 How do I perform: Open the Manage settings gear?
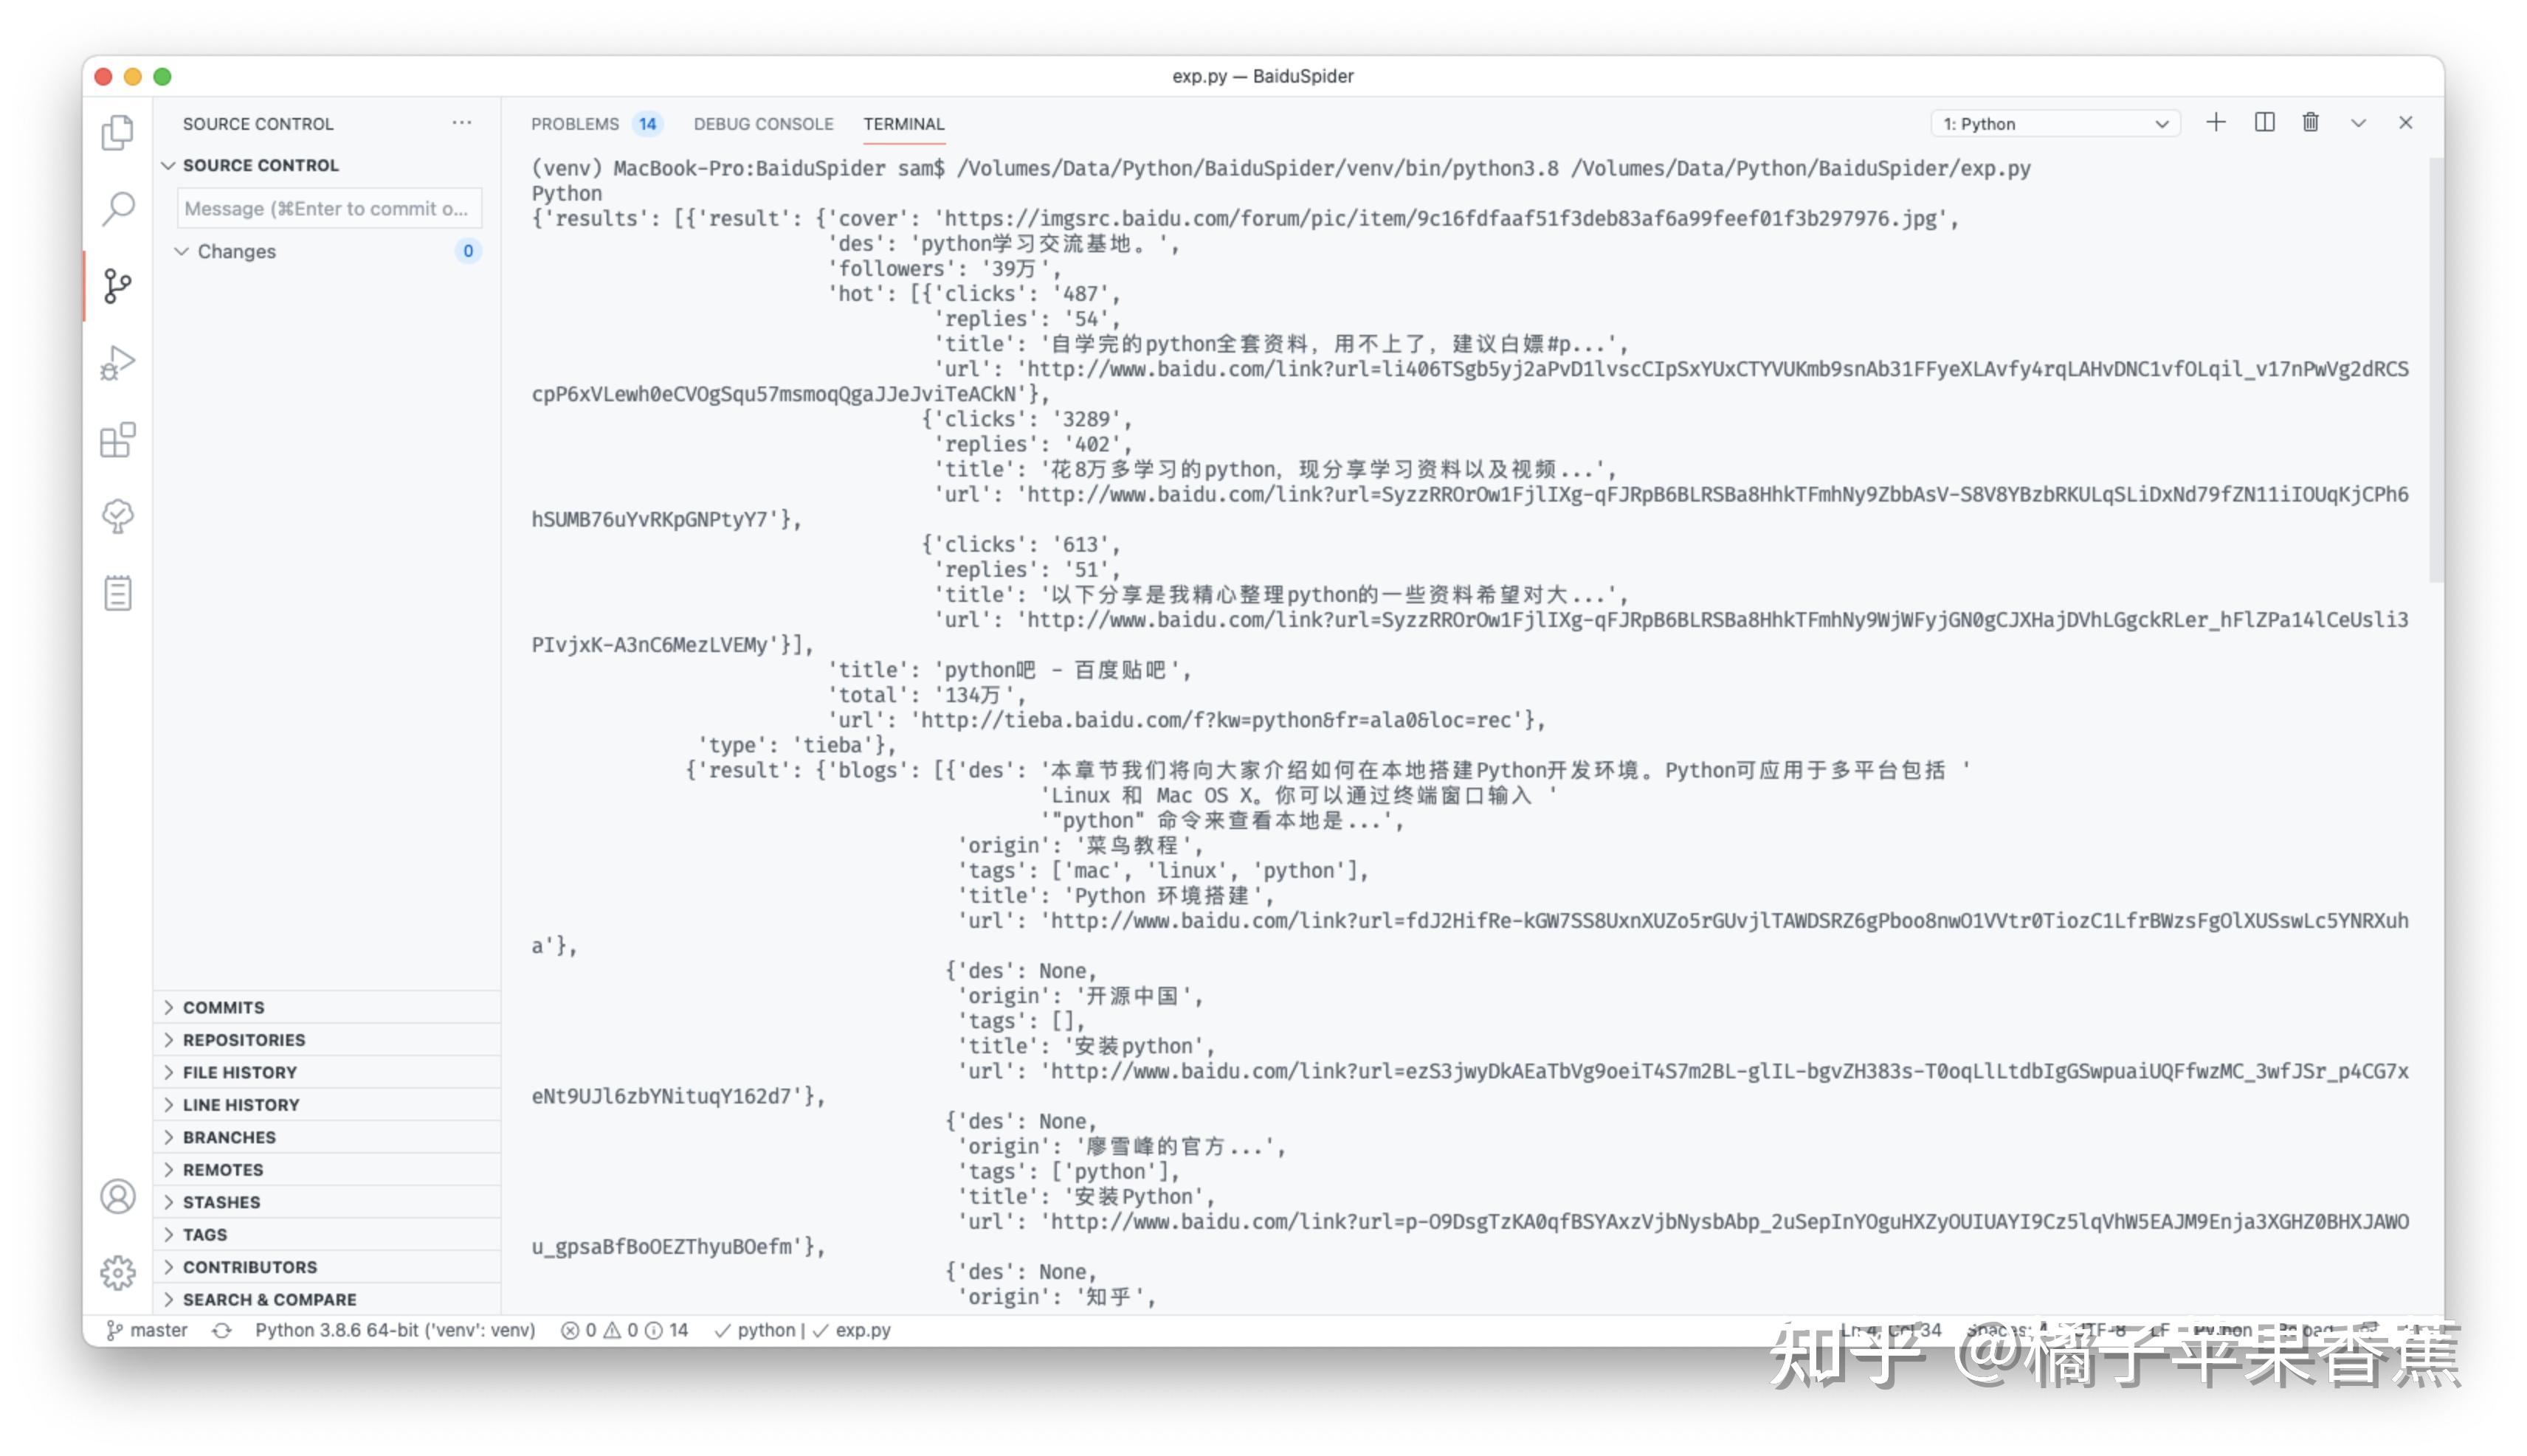coord(117,1273)
